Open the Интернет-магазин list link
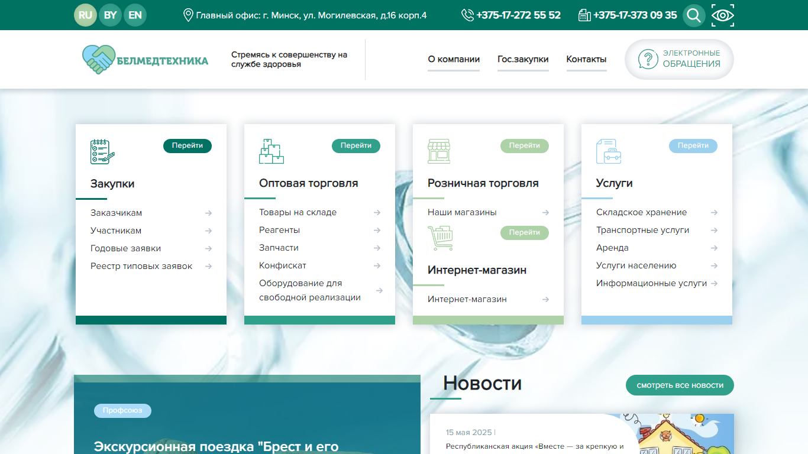808x454 pixels. click(x=467, y=299)
